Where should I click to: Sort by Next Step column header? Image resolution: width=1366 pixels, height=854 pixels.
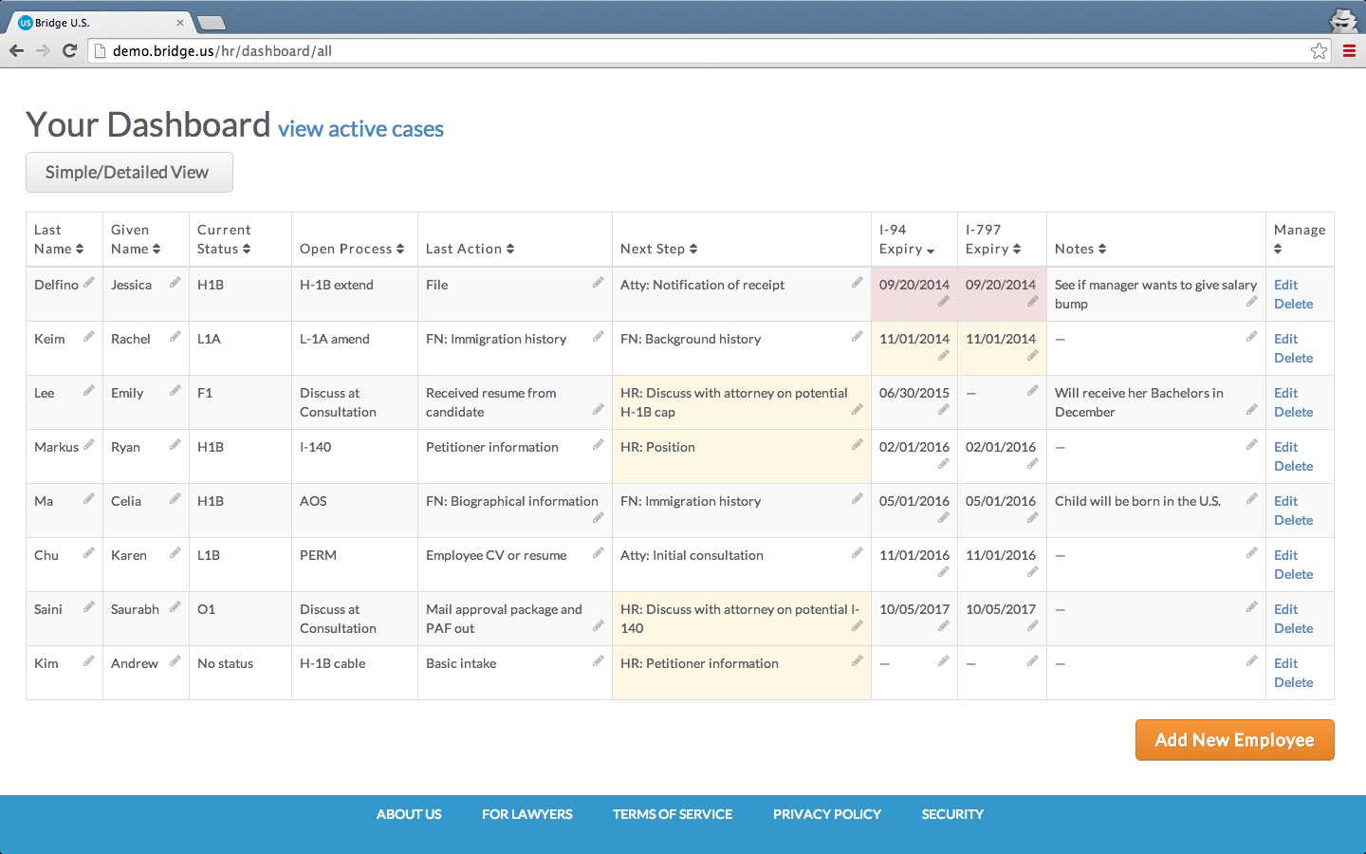coord(659,249)
